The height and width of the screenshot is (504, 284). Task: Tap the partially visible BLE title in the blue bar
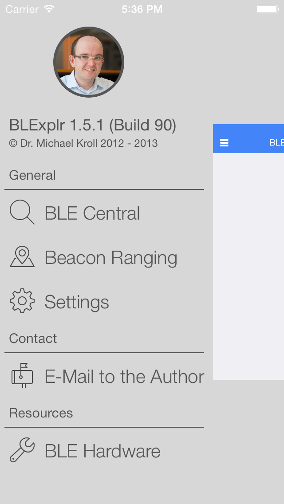click(276, 143)
